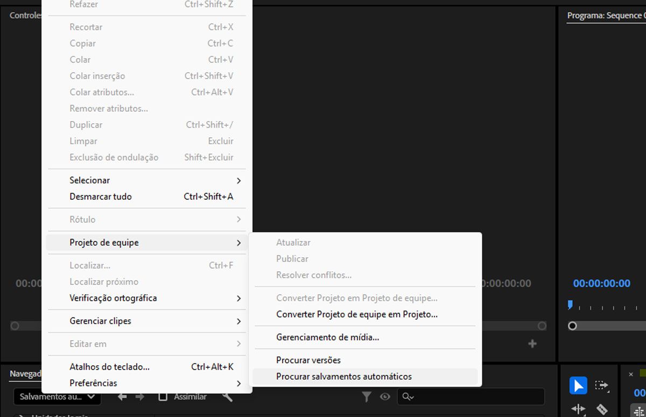The image size is (646, 417).
Task: Open Atalhos do teclado settings
Action: tap(109, 366)
